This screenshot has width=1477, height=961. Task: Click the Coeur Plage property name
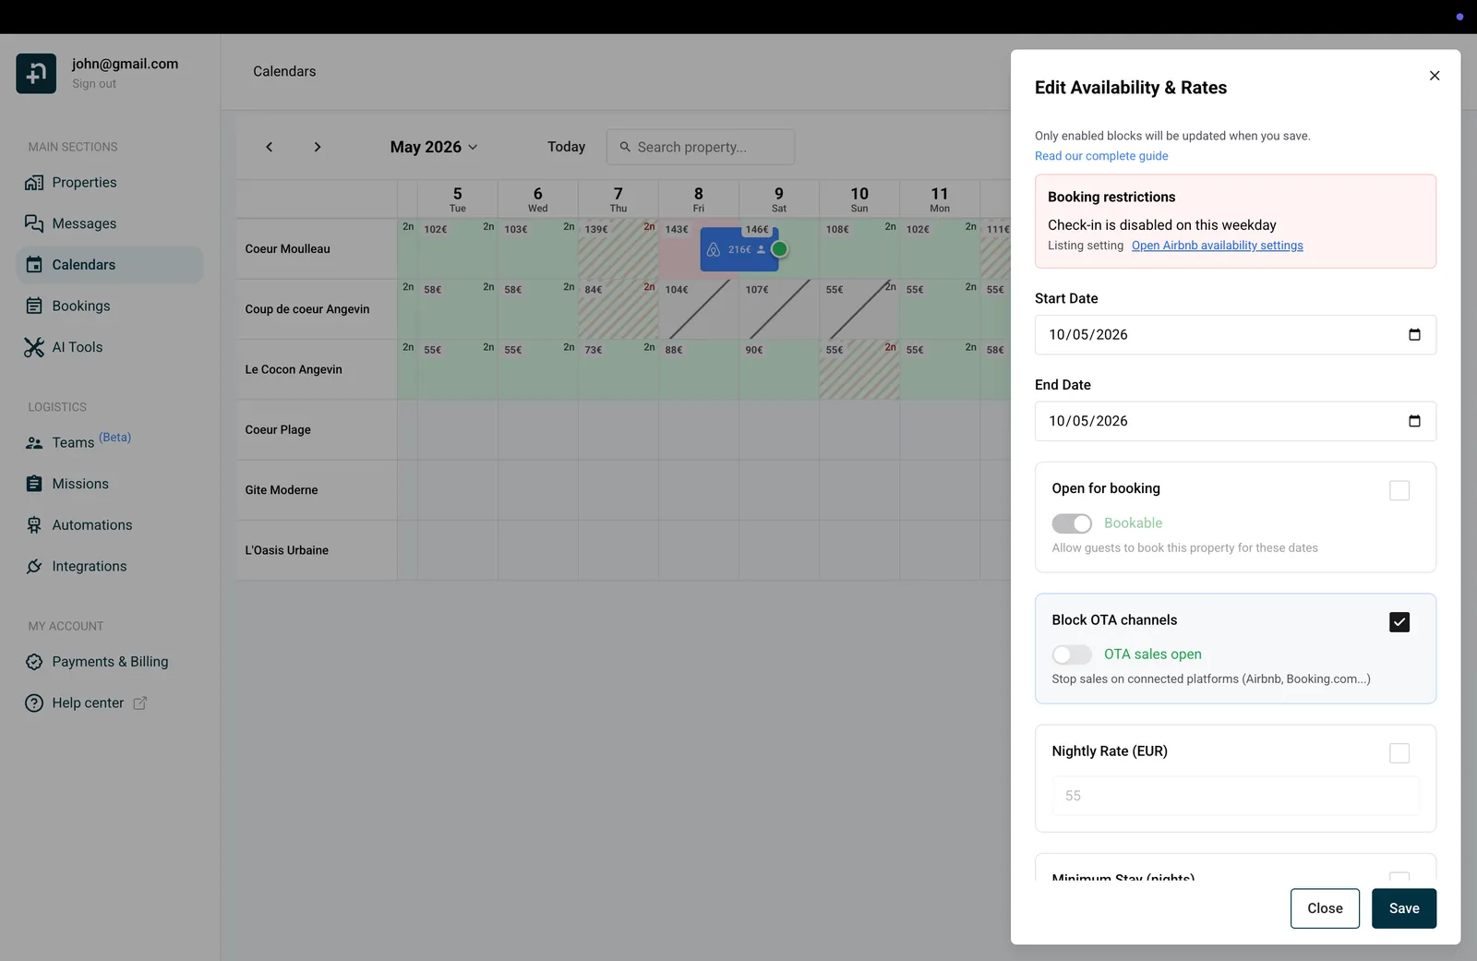coord(278,430)
